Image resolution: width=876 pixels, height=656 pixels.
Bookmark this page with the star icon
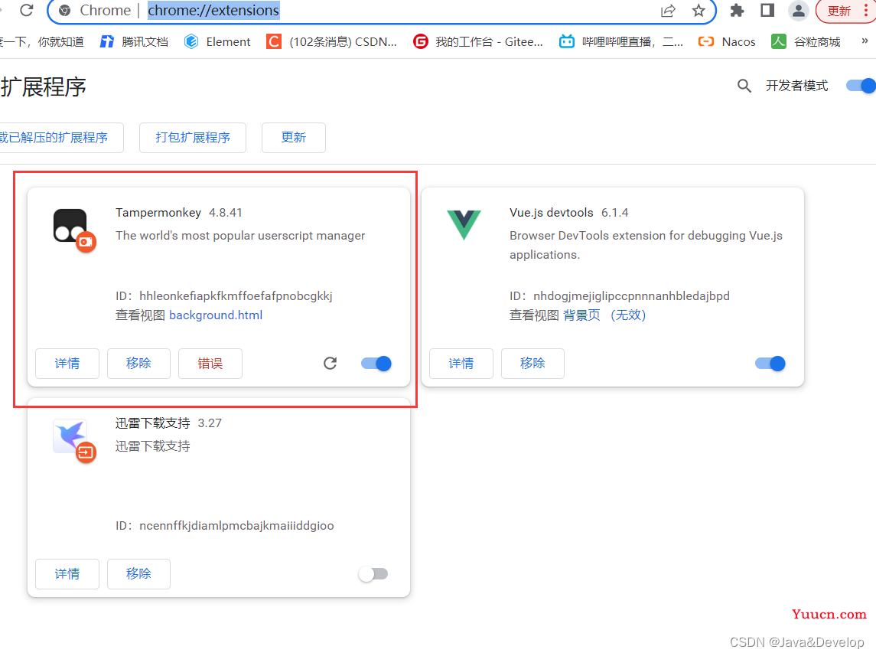[x=699, y=11]
